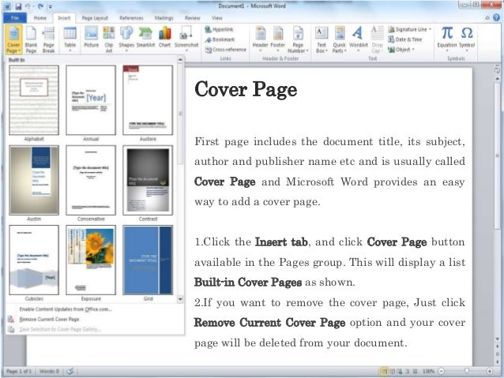Insert a SmartArt graphic
This screenshot has height=378, width=504.
tap(145, 38)
